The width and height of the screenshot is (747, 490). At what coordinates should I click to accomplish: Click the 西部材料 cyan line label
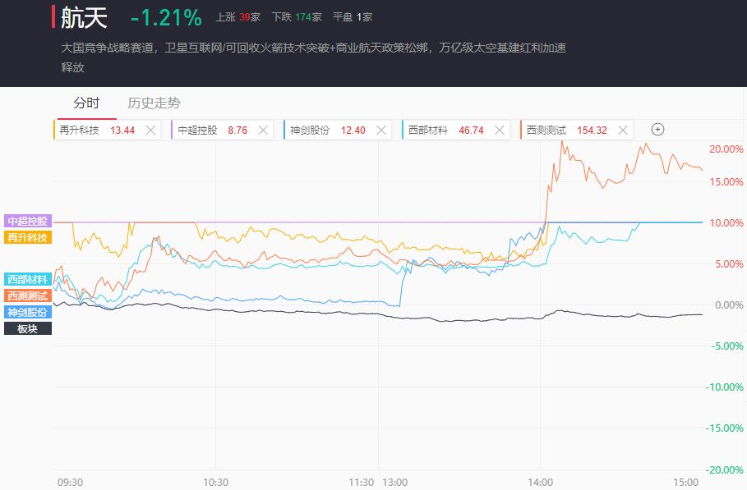pyautogui.click(x=28, y=280)
